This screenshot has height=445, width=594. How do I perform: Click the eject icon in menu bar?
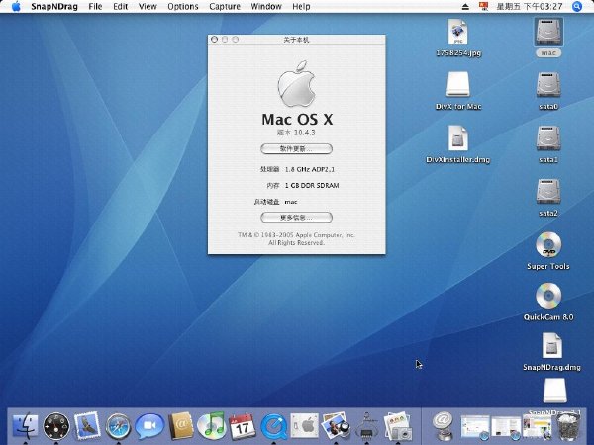[465, 7]
